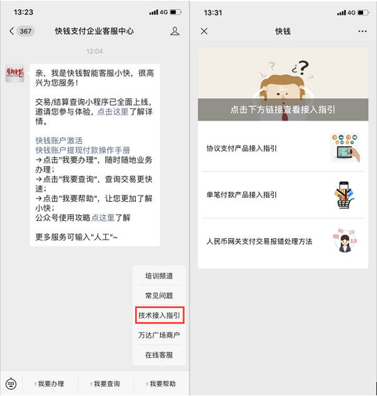This screenshot has width=377, height=396.
Task: Open the 快钱账户激活 link
Action: 59,140
